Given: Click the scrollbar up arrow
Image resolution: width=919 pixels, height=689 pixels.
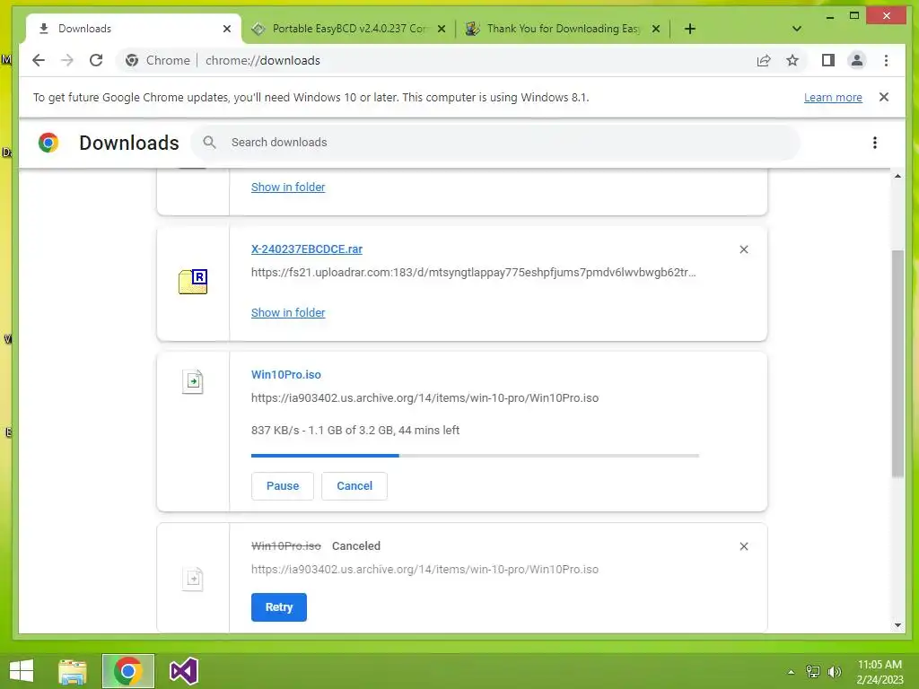Looking at the screenshot, I should point(897,176).
